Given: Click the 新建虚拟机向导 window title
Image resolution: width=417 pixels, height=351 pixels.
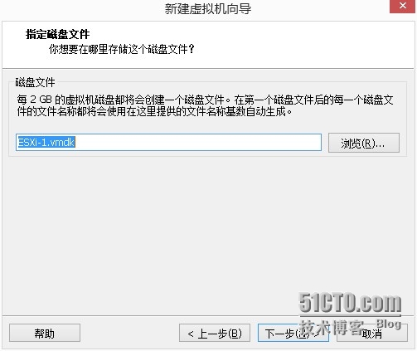Looking at the screenshot, I should (x=208, y=8).
